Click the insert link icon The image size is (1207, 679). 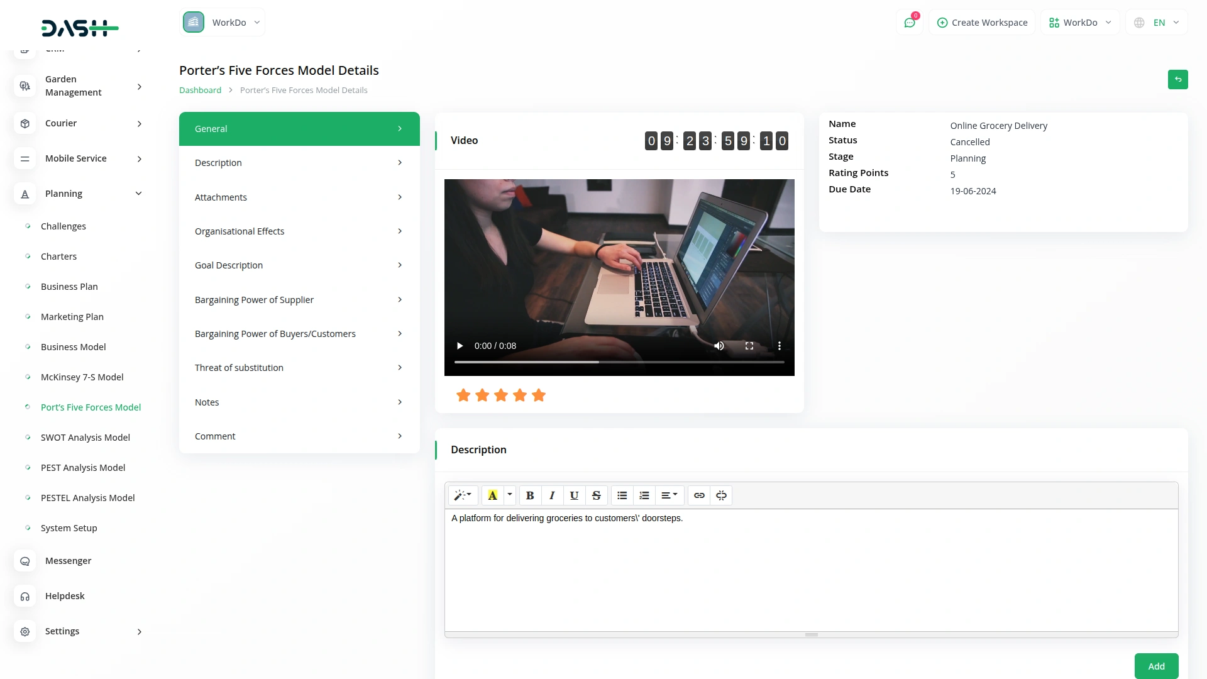(699, 495)
